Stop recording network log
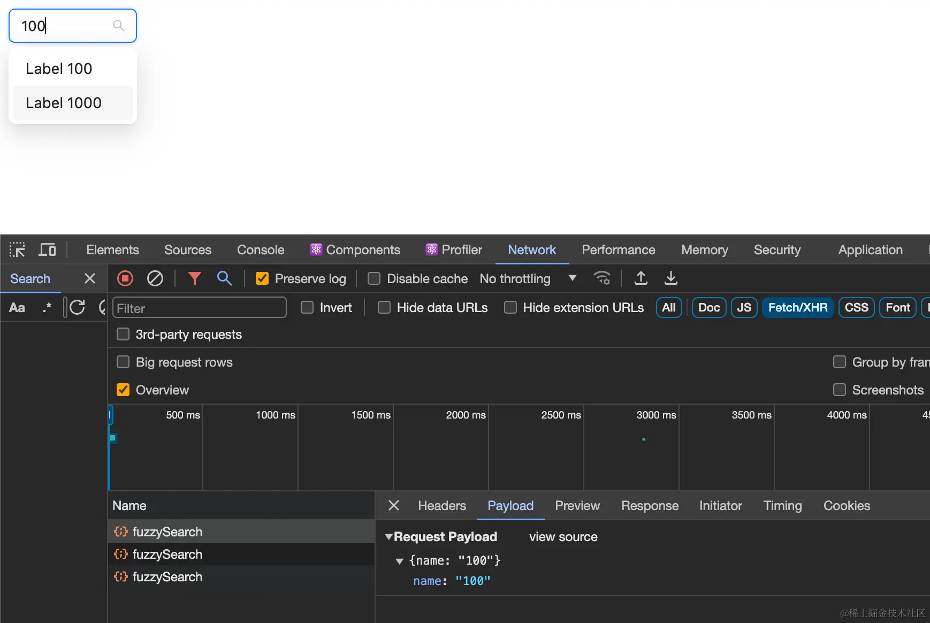Screen dimensions: 930x623 [125, 278]
